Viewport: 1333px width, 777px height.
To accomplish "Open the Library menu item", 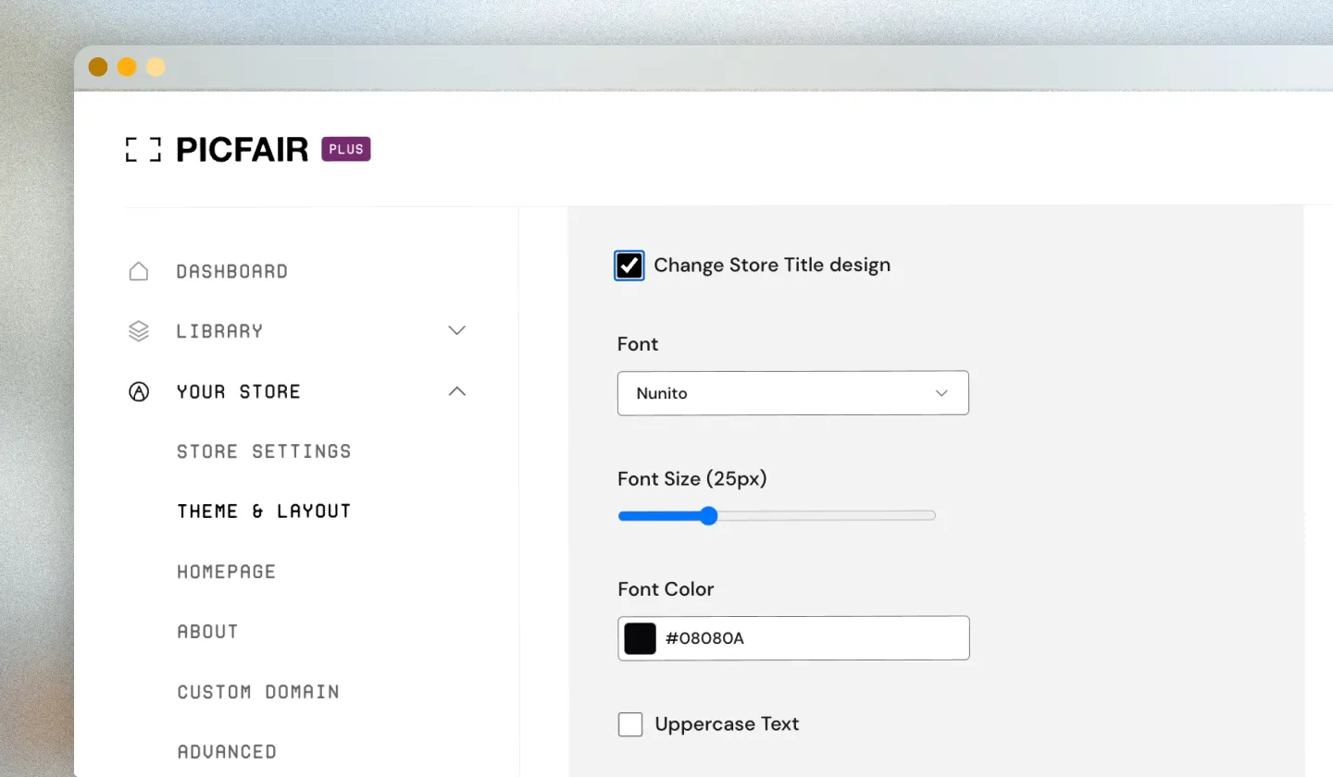I will pyautogui.click(x=220, y=331).
